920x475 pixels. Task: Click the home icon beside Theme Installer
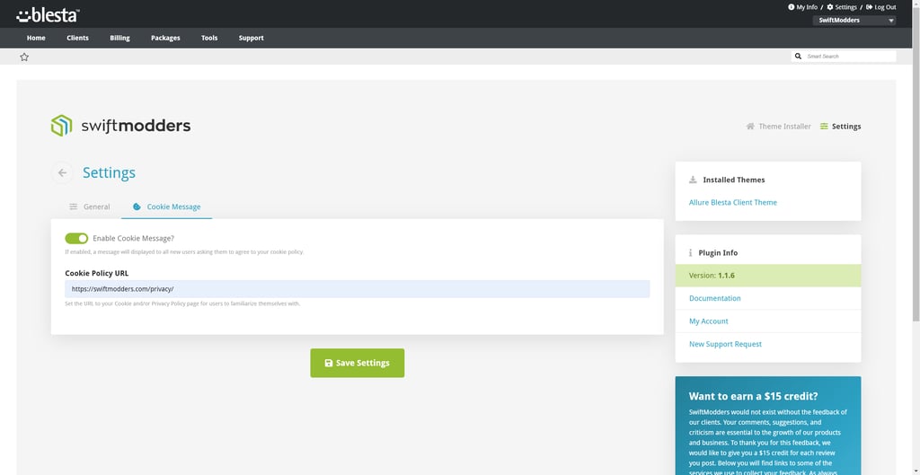[750, 126]
